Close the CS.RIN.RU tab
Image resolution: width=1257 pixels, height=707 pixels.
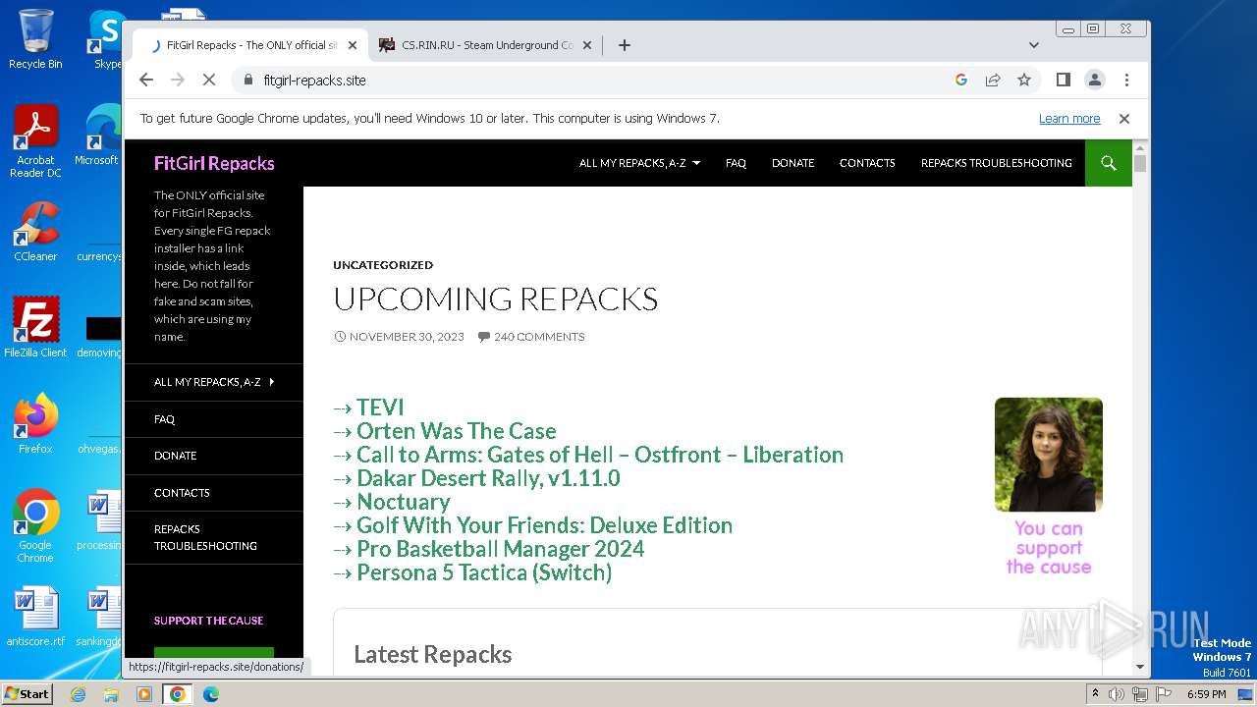click(x=587, y=45)
